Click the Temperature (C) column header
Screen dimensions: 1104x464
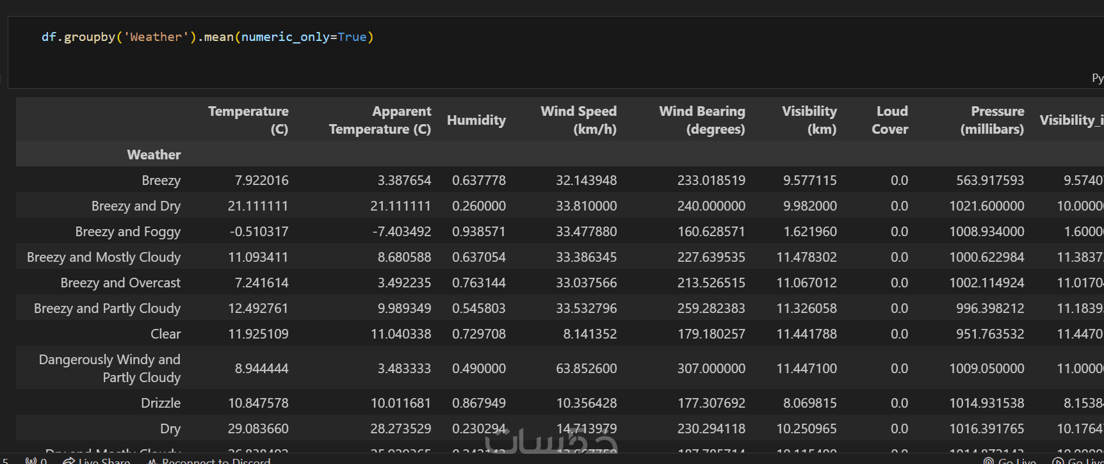click(x=248, y=120)
